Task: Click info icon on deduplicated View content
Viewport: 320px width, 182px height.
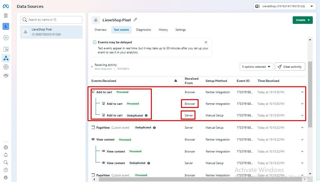Action: click(149, 163)
